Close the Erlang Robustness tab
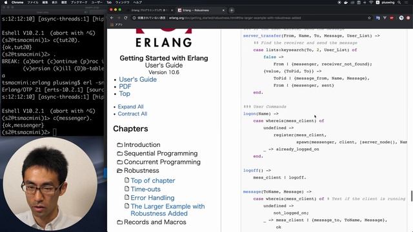 pos(223,10)
